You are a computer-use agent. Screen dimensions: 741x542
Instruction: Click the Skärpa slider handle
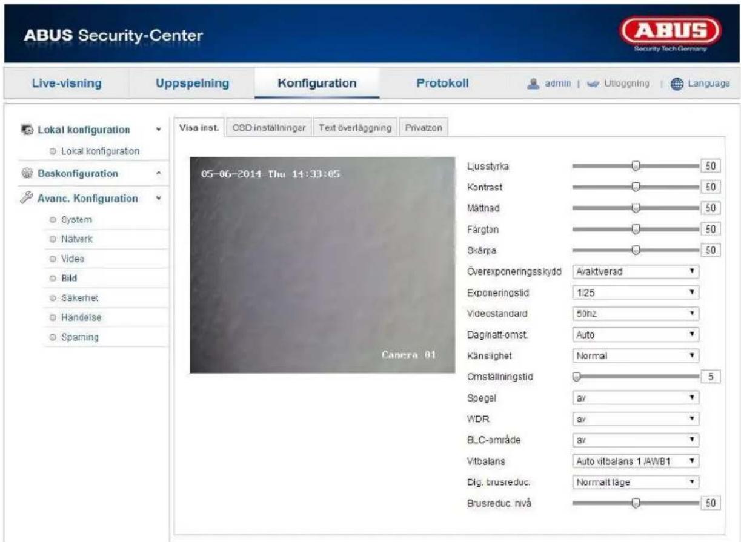(x=636, y=250)
